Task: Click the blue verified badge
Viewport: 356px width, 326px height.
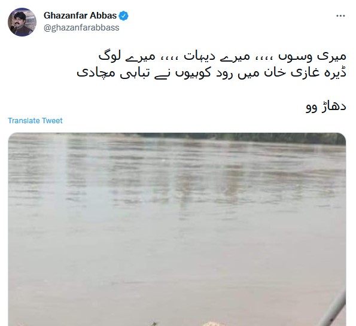Action: coord(123,16)
